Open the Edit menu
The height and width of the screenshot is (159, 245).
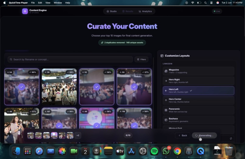[x=40, y=3]
